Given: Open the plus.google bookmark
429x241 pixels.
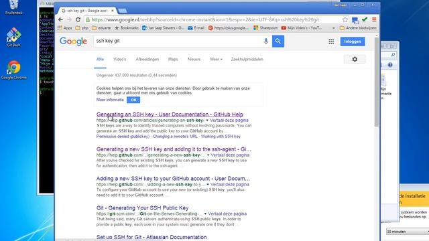Looking at the screenshot, I should [229, 28].
